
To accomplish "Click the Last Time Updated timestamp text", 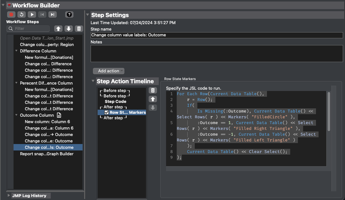I will click(x=133, y=23).
